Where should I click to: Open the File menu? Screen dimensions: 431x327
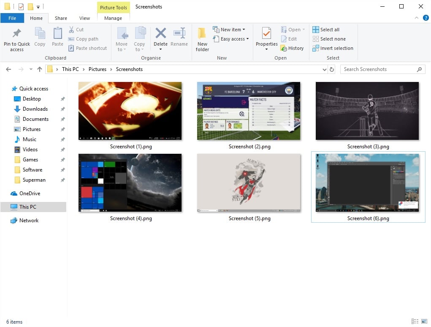(x=12, y=18)
